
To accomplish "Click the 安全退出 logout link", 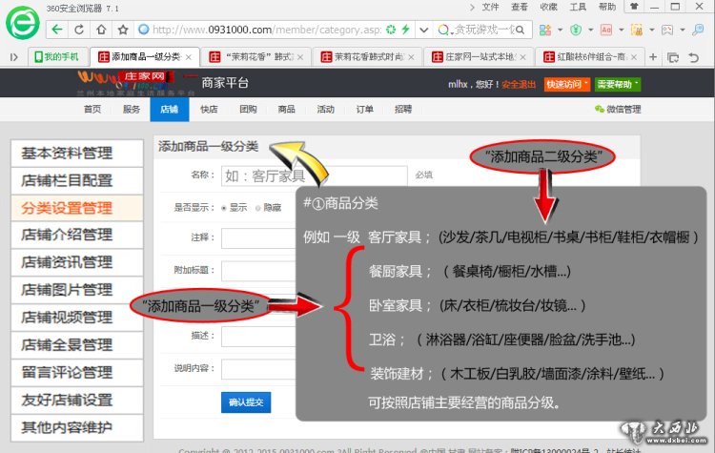I will [519, 85].
